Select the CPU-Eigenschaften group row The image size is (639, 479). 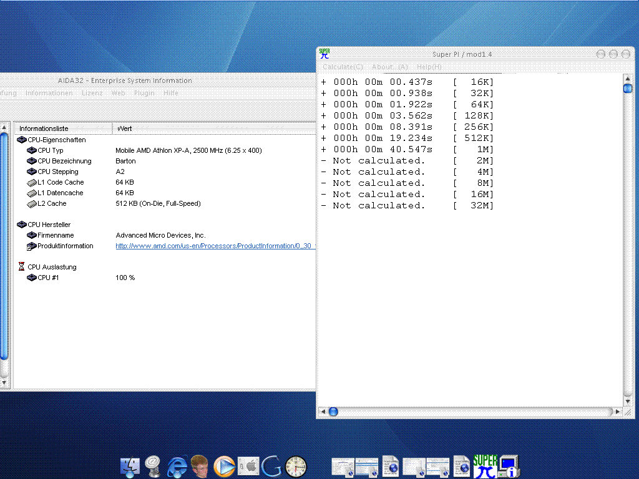pos(57,140)
